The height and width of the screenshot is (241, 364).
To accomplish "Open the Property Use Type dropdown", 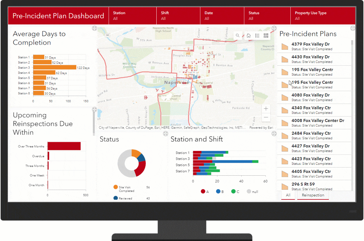I will (322, 16).
